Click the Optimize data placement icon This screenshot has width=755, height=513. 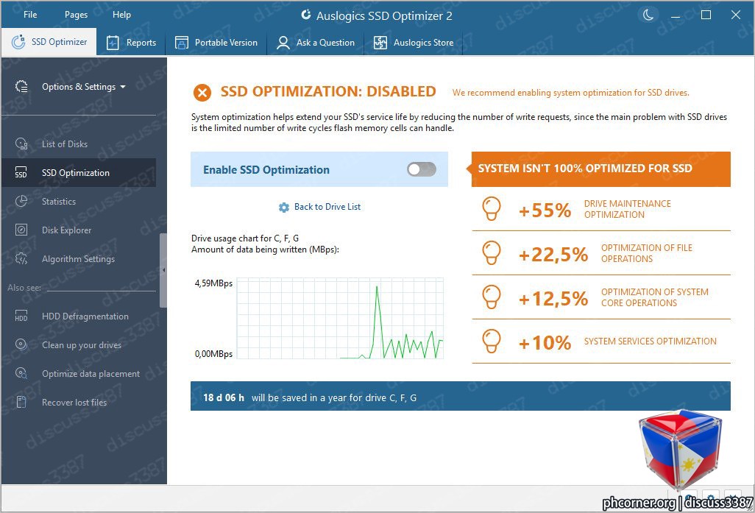pos(21,373)
